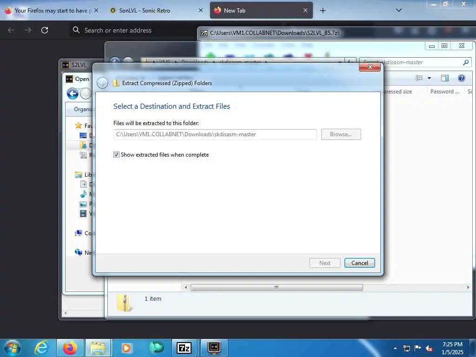Switch to the Your Firefox may start tab
The height and width of the screenshot is (357, 476).
pos(52,11)
